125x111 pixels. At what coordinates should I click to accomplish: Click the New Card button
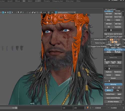tap(108, 14)
